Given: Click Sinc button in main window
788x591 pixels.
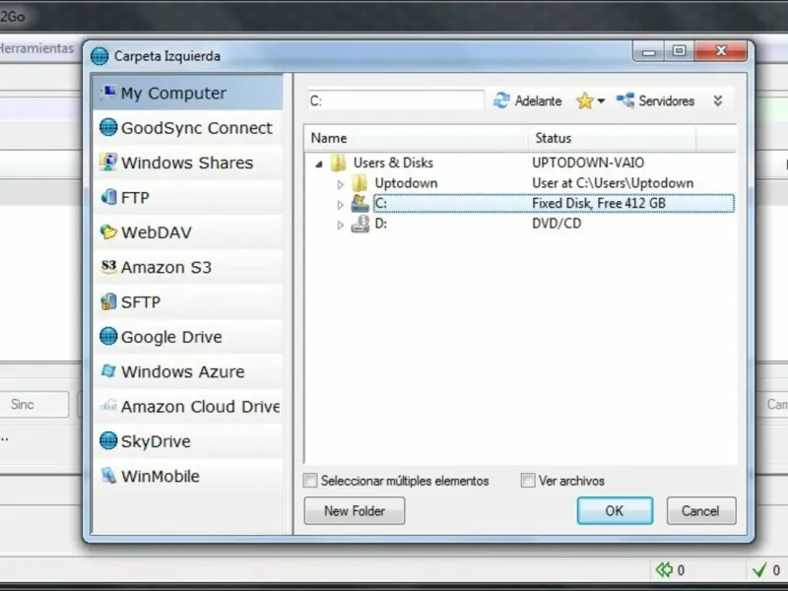Looking at the screenshot, I should coord(34,405).
